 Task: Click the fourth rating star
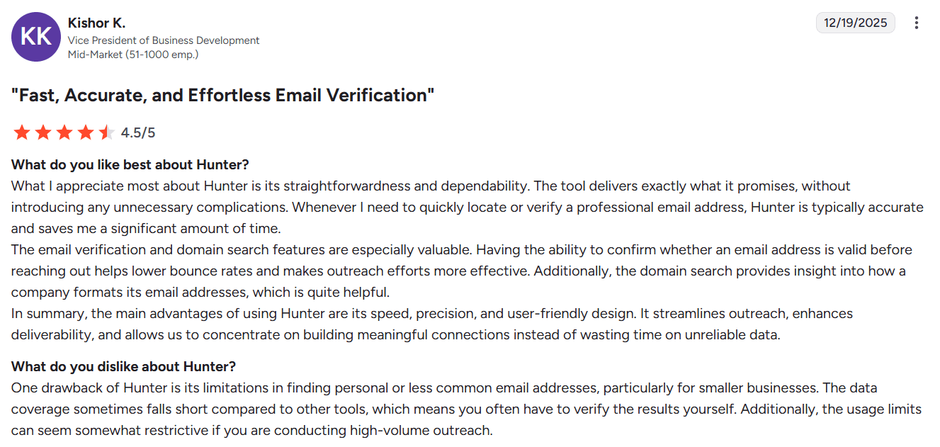pyautogui.click(x=85, y=132)
